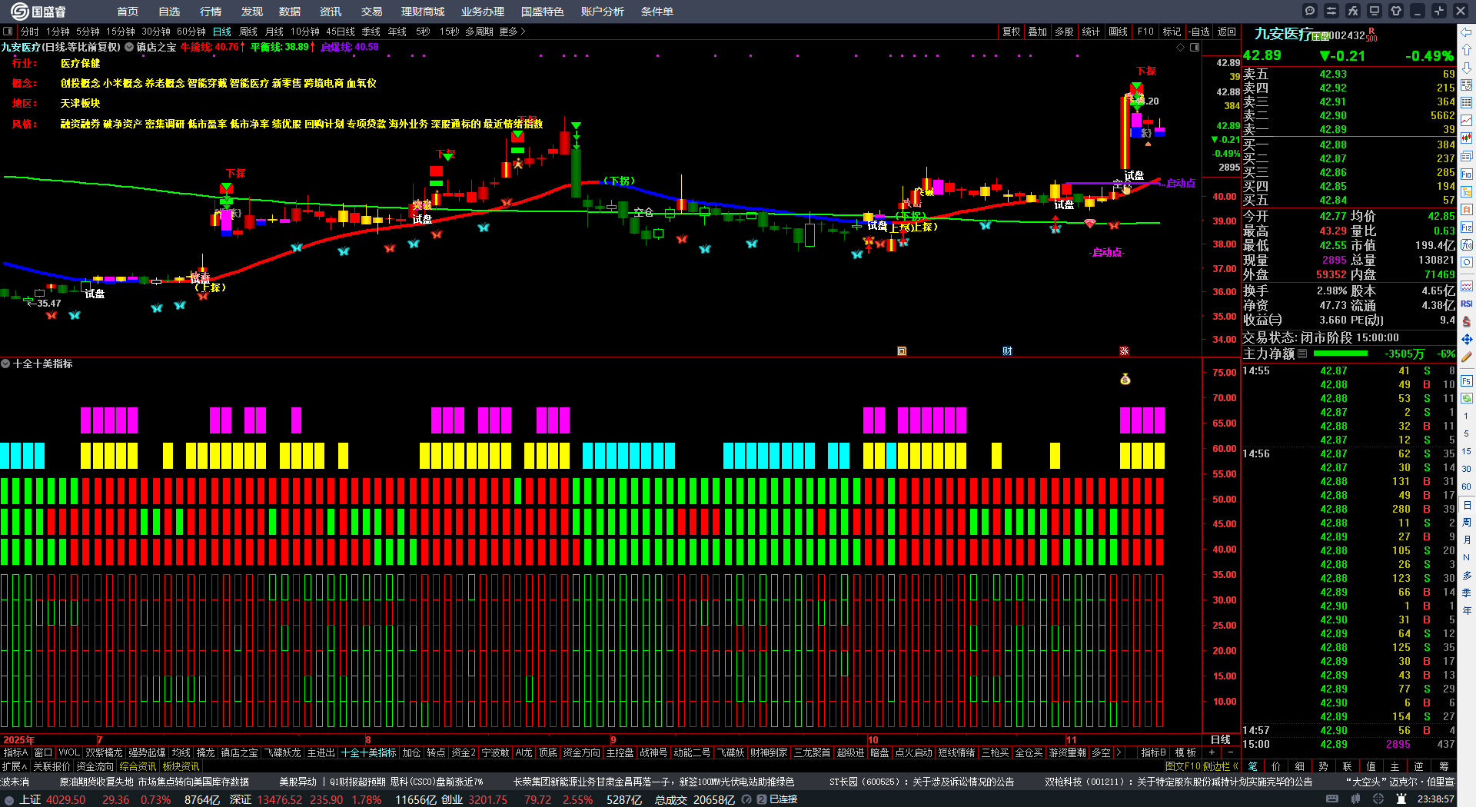
Task: Click the diamond icon above the chart
Action: pyautogui.click(x=1181, y=48)
